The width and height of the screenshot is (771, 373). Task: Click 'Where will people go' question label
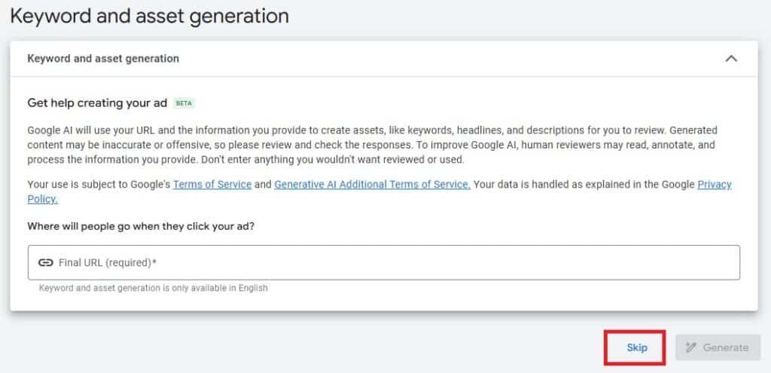tap(141, 227)
